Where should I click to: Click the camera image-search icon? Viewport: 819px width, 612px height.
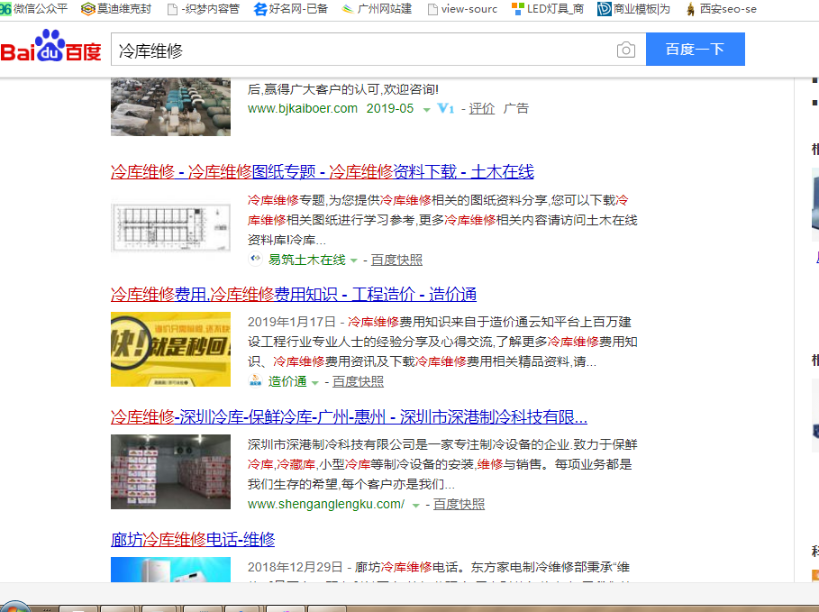(x=626, y=50)
